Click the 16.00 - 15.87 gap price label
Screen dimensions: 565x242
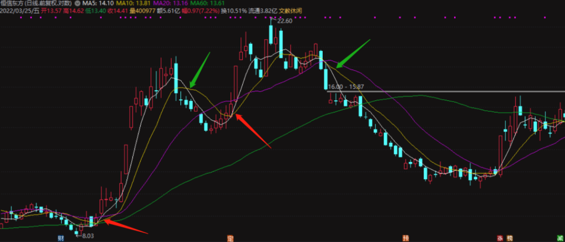(346, 87)
